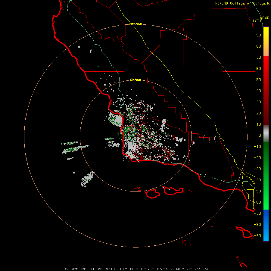Click the 20 value on the velocity scale
271x271 pixels.
tap(259, 113)
